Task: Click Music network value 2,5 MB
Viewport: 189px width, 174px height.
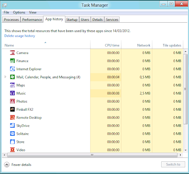Action: 145,93
